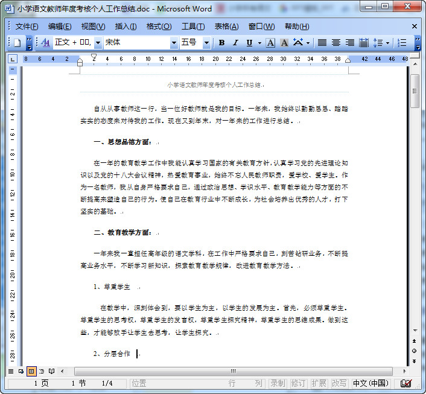426x394 pixels.
Task: Click the vertical scrollbar thumb
Action: click(415, 91)
